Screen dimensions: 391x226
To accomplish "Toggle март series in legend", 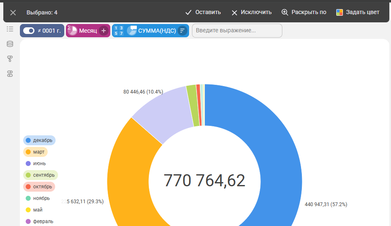I will (36, 152).
